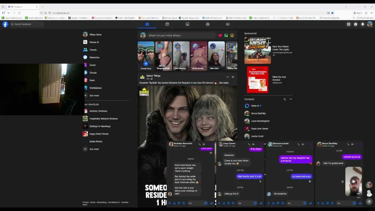The image size is (375, 211).
Task: Attach image in Shannon Louise chat
Action: click(273, 203)
